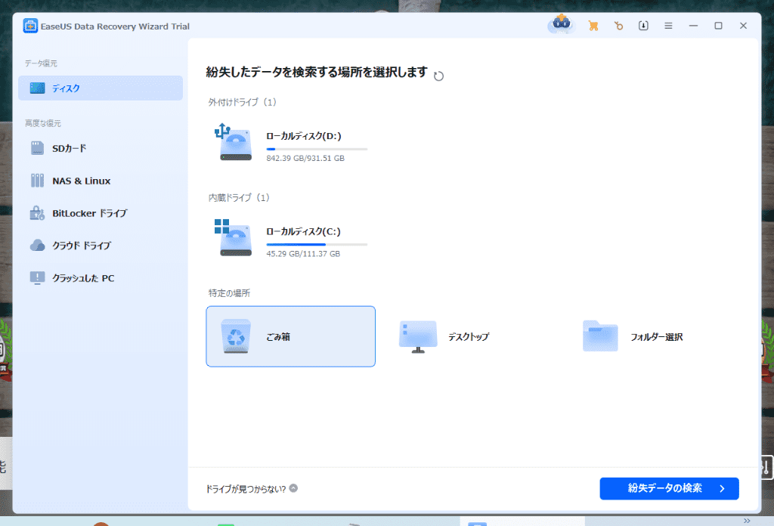Click the BitLocker lock icon
Screen dimensions: 774x526
pos(37,213)
